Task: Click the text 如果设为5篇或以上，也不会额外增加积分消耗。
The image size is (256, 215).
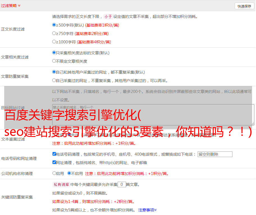Action: point(94,210)
